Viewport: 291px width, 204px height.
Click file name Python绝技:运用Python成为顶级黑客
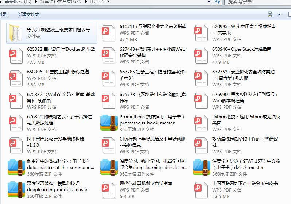pos(246,120)
